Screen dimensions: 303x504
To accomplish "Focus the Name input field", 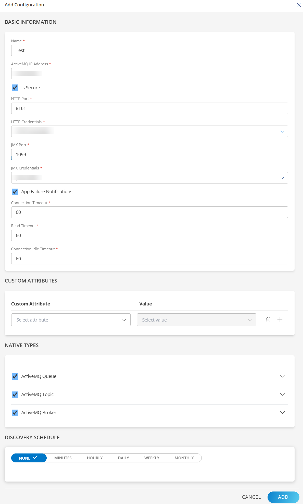I will click(150, 51).
